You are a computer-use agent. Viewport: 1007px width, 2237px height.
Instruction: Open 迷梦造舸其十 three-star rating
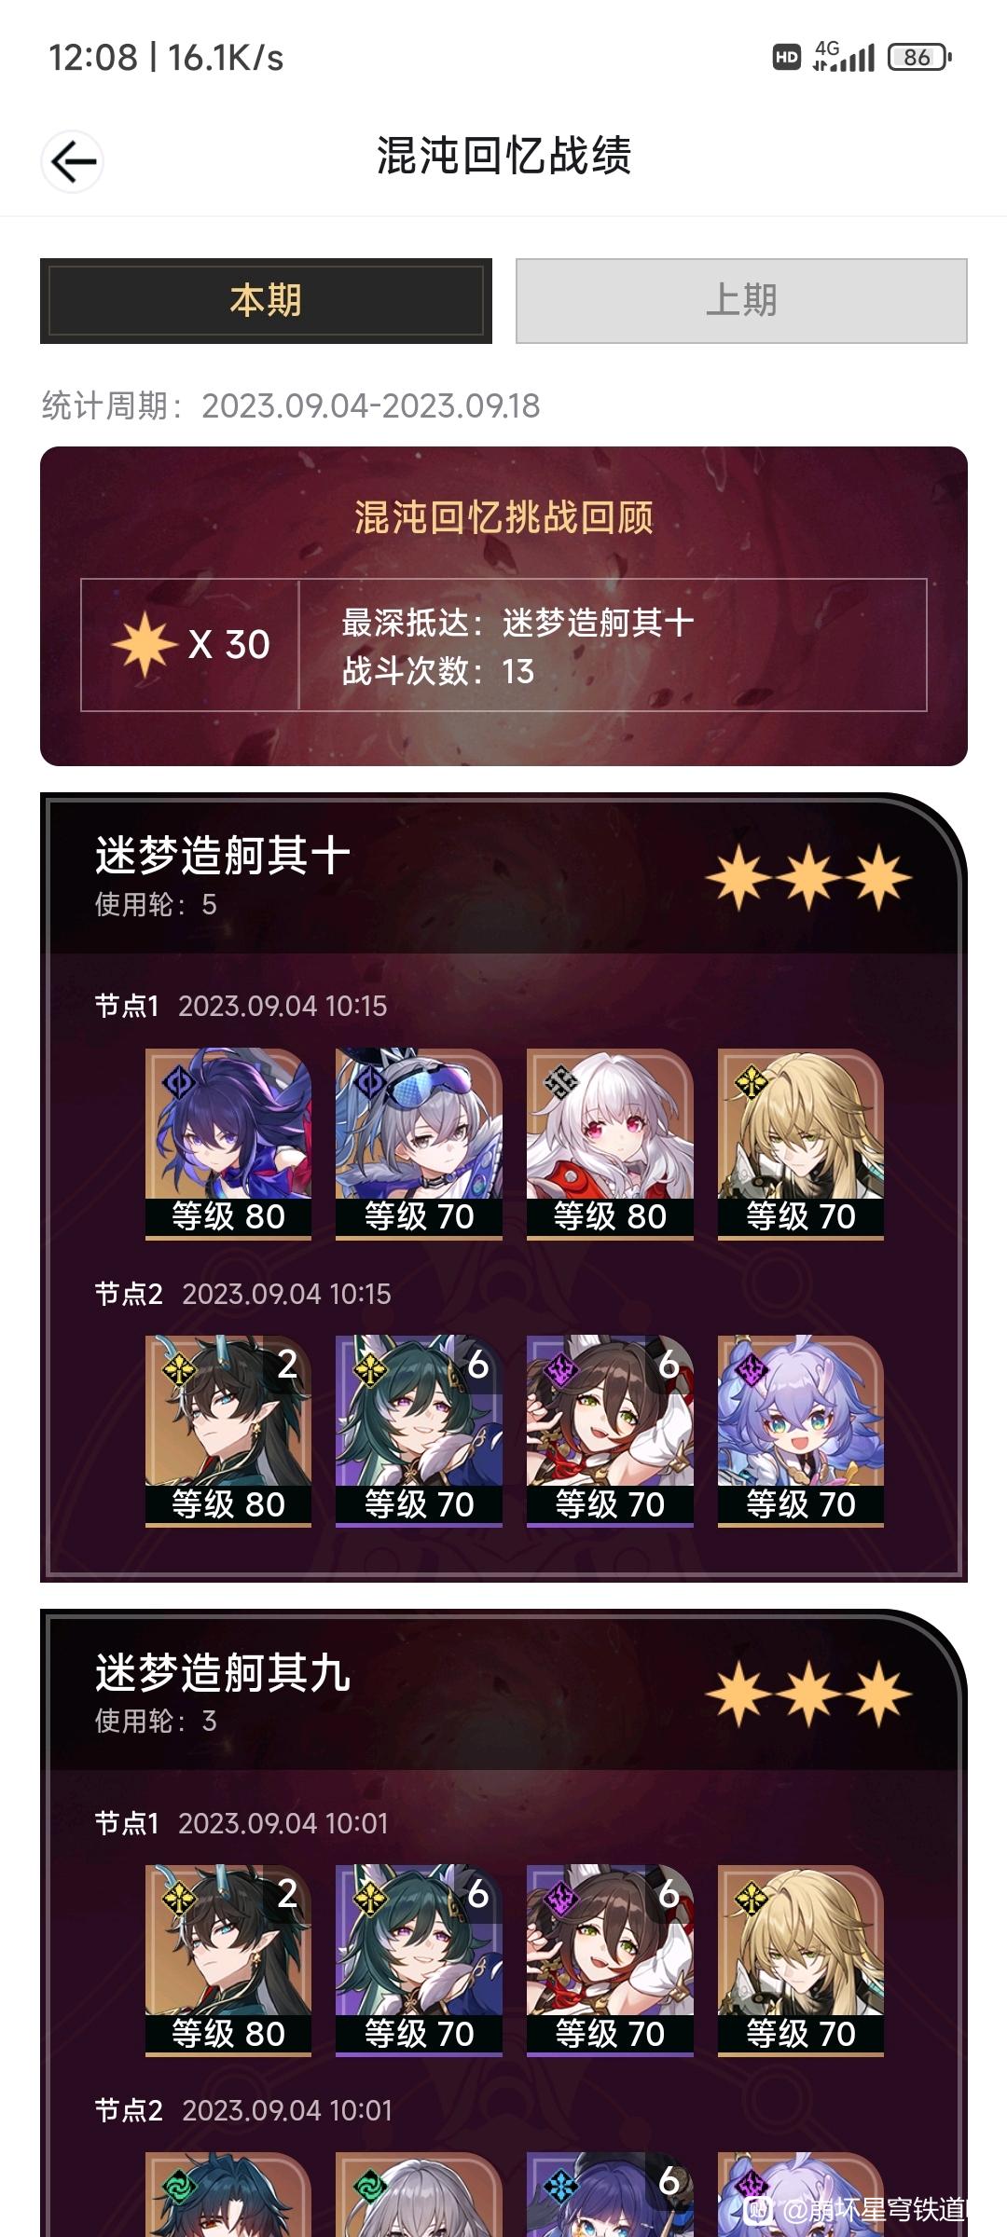[807, 877]
